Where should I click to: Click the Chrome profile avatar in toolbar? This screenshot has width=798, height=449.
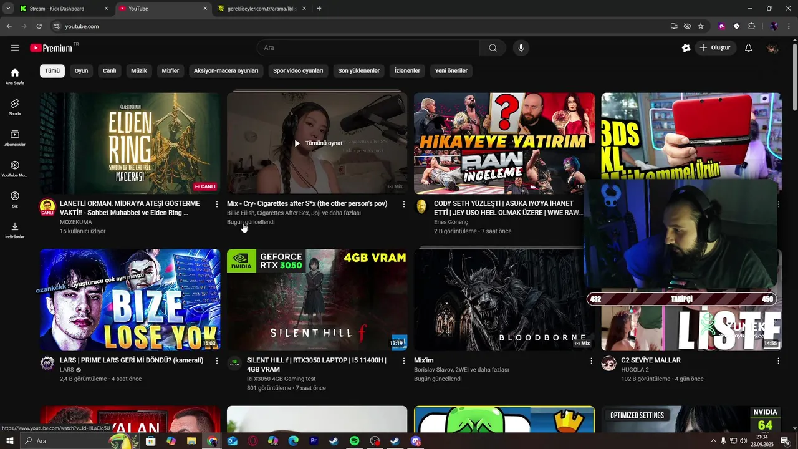[x=774, y=26]
